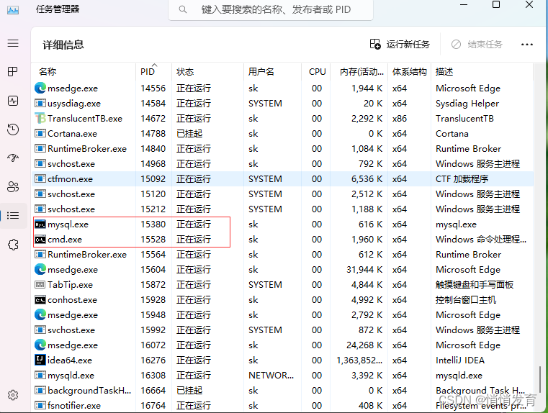The height and width of the screenshot is (413, 548).
Task: Select svchost.exe with PID 15120
Action: 283,194
